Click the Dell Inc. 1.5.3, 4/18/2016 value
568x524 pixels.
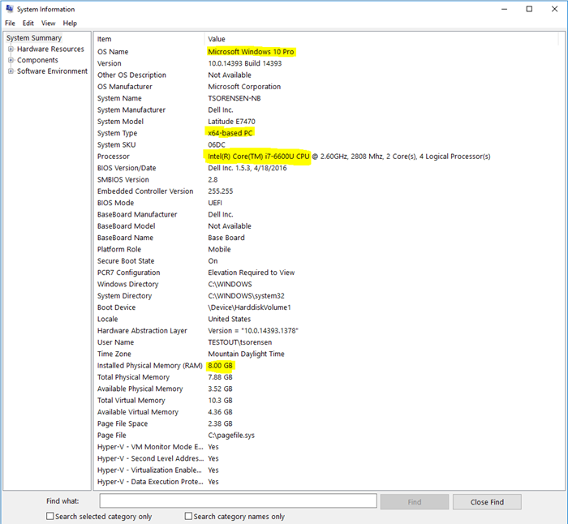[x=247, y=168]
